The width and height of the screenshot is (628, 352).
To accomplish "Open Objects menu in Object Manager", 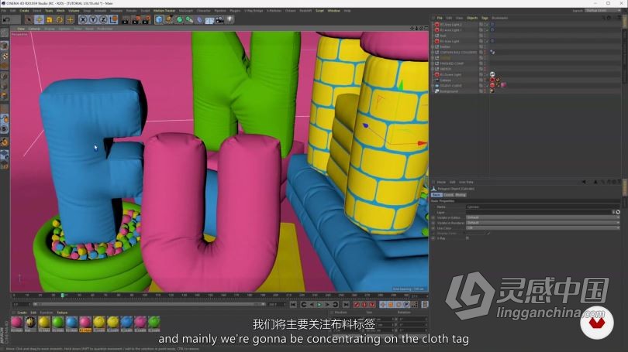I will tap(472, 18).
